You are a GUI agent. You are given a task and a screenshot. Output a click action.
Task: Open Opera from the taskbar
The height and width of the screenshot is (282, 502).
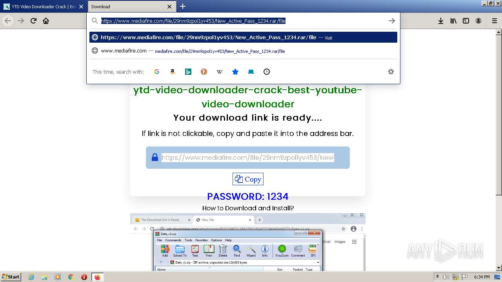click(x=84, y=277)
